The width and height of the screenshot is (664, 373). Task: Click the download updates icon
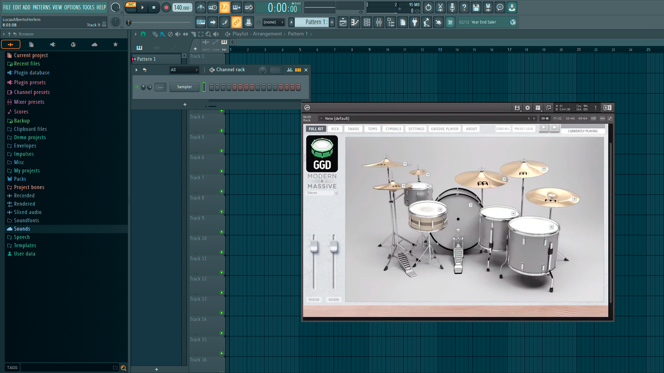[x=512, y=7]
